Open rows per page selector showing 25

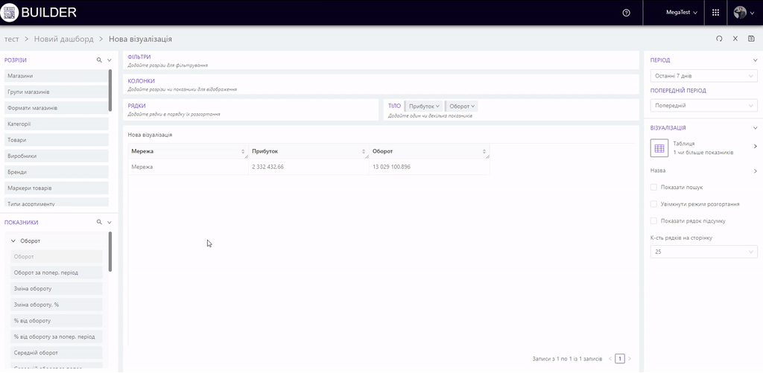tap(703, 252)
